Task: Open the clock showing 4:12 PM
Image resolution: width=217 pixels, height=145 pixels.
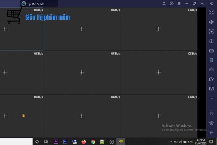Action: [200, 142]
